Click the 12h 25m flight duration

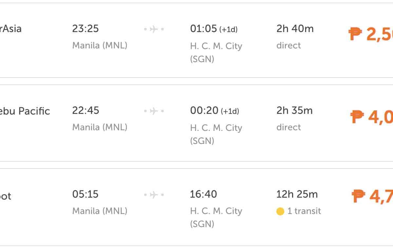(x=297, y=194)
